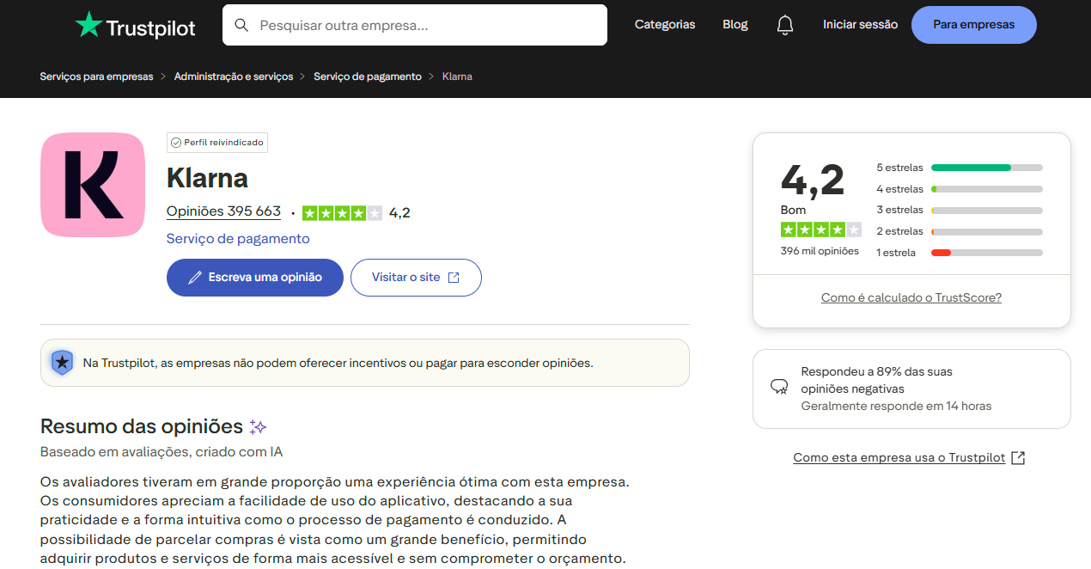Click the pink Klarna logo thumbnail
1091x569 pixels.
click(93, 185)
